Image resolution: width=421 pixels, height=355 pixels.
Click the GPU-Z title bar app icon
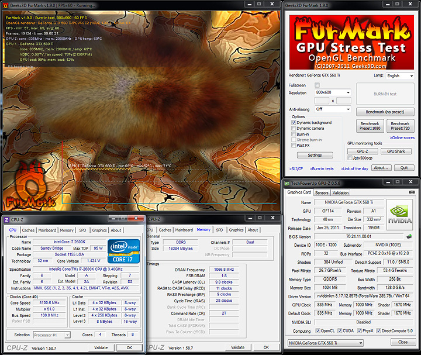tap(287, 183)
